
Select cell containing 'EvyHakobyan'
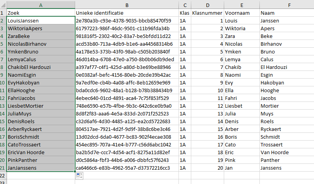[41, 83]
